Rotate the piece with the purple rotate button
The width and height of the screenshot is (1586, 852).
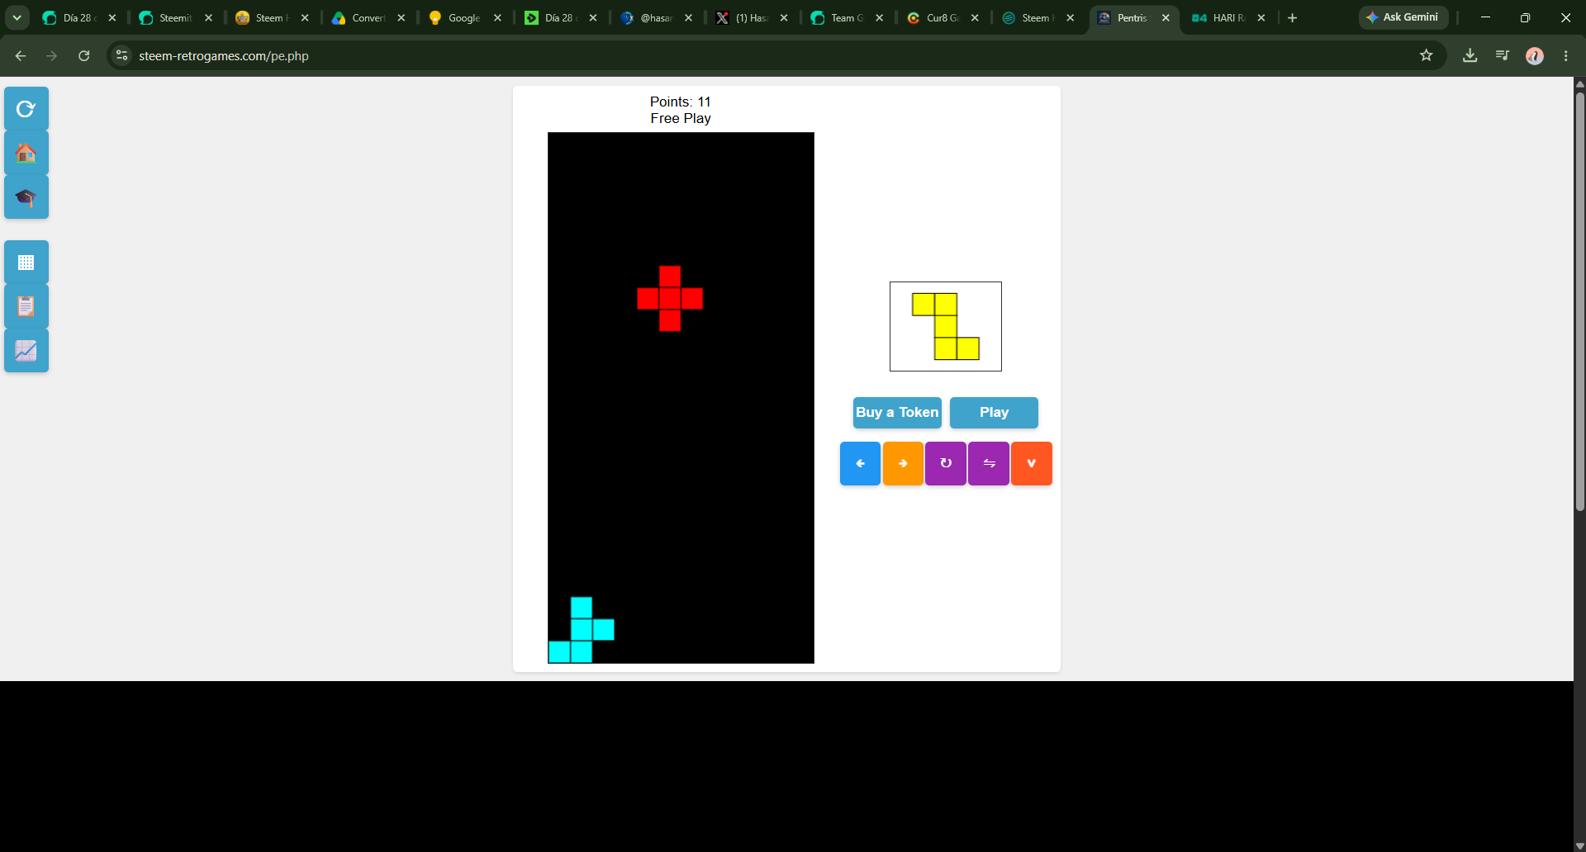pyautogui.click(x=946, y=463)
